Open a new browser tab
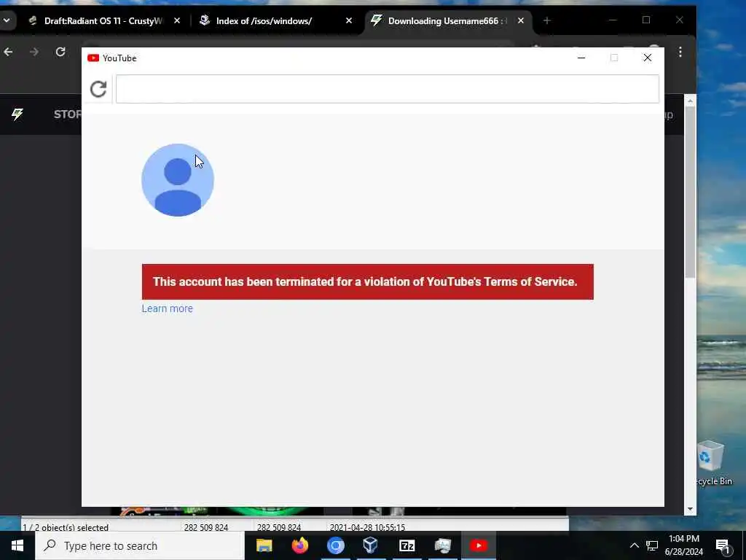Image resolution: width=746 pixels, height=560 pixels. [546, 21]
